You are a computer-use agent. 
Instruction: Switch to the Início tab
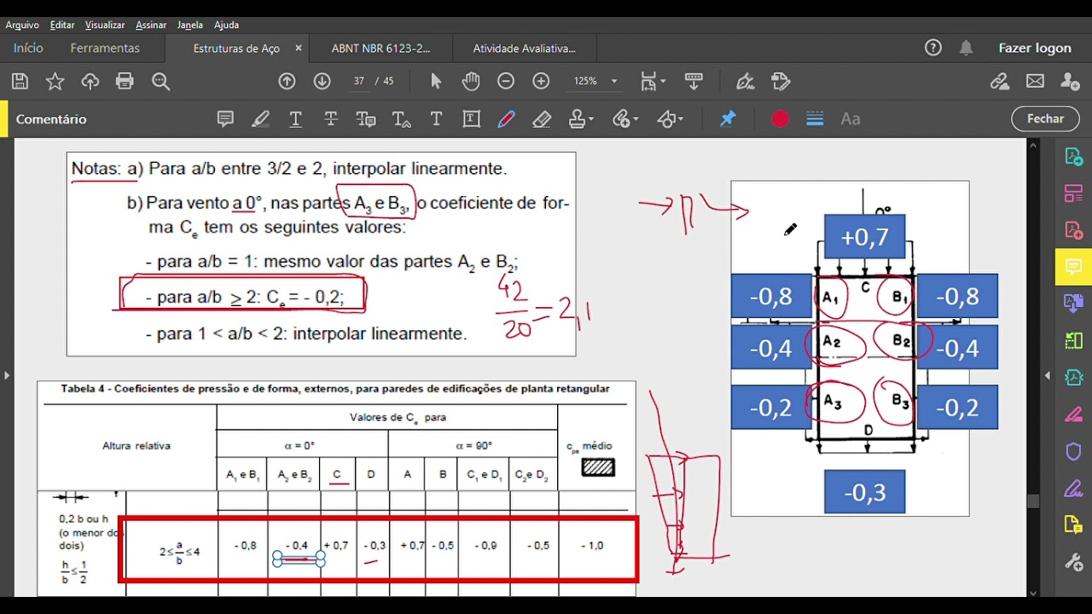[x=28, y=49]
